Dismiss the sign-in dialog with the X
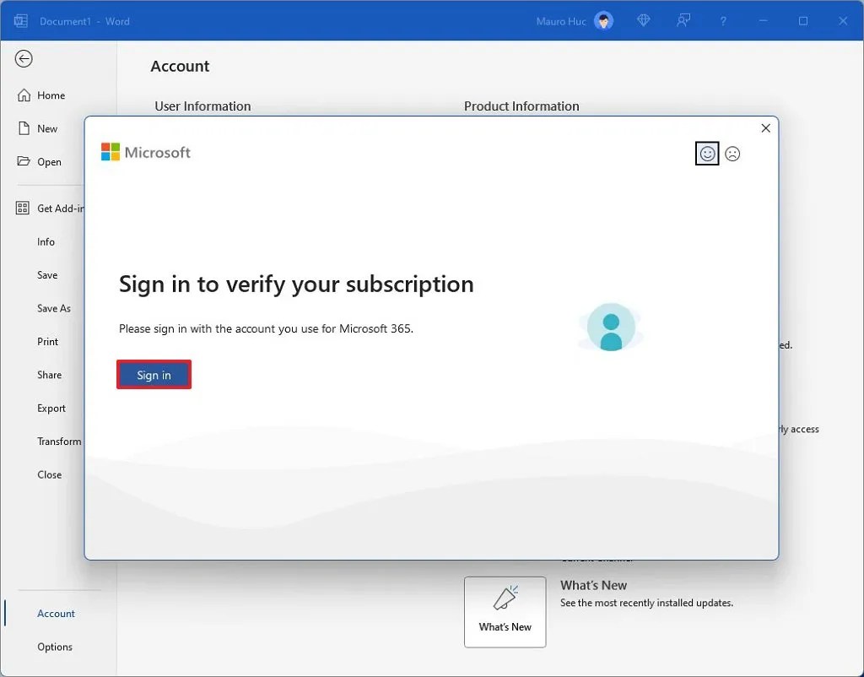This screenshot has height=677, width=864. (x=765, y=127)
